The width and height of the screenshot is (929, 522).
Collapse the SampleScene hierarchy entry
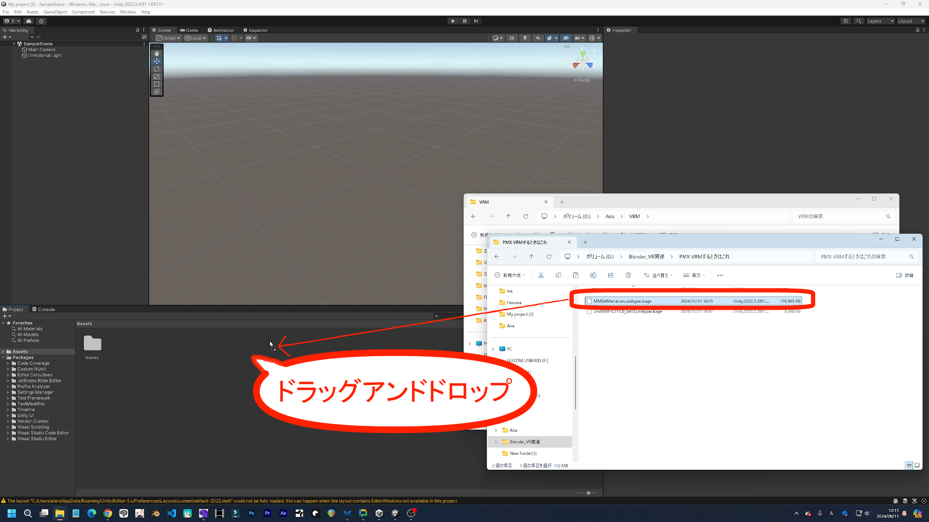pos(13,43)
